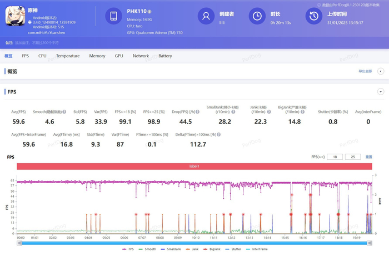Click reset link next to FPS thresholds
Image resolution: width=389 pixels, height=255 pixels.
click(x=368, y=157)
